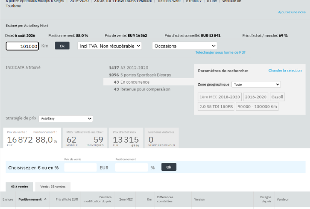Focus the kilometre input showing 101000
This screenshot has height=209, width=310.
coord(22,46)
